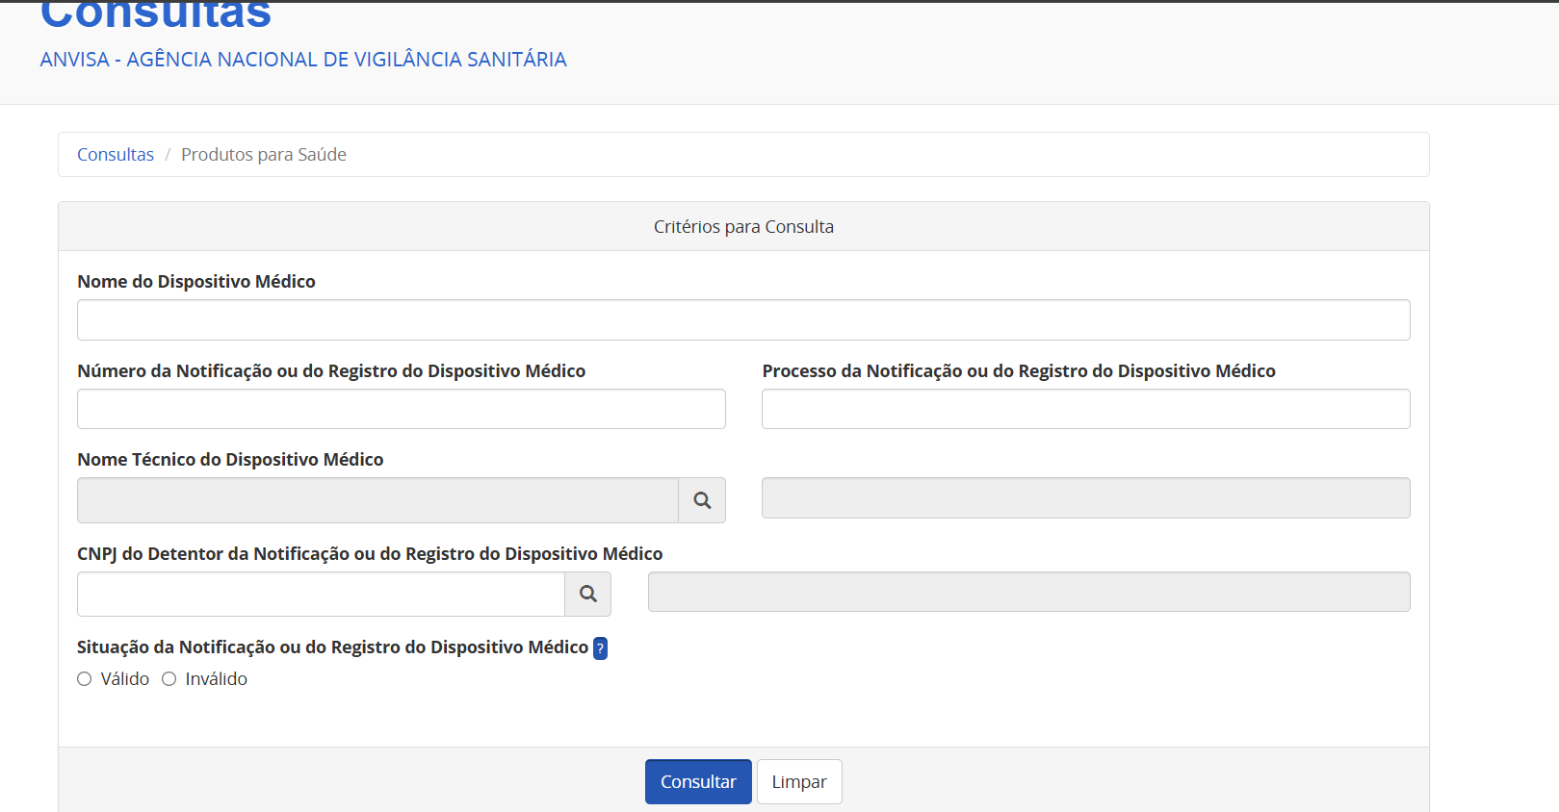Focus the Nome do Dispositivo Médico field

[743, 319]
